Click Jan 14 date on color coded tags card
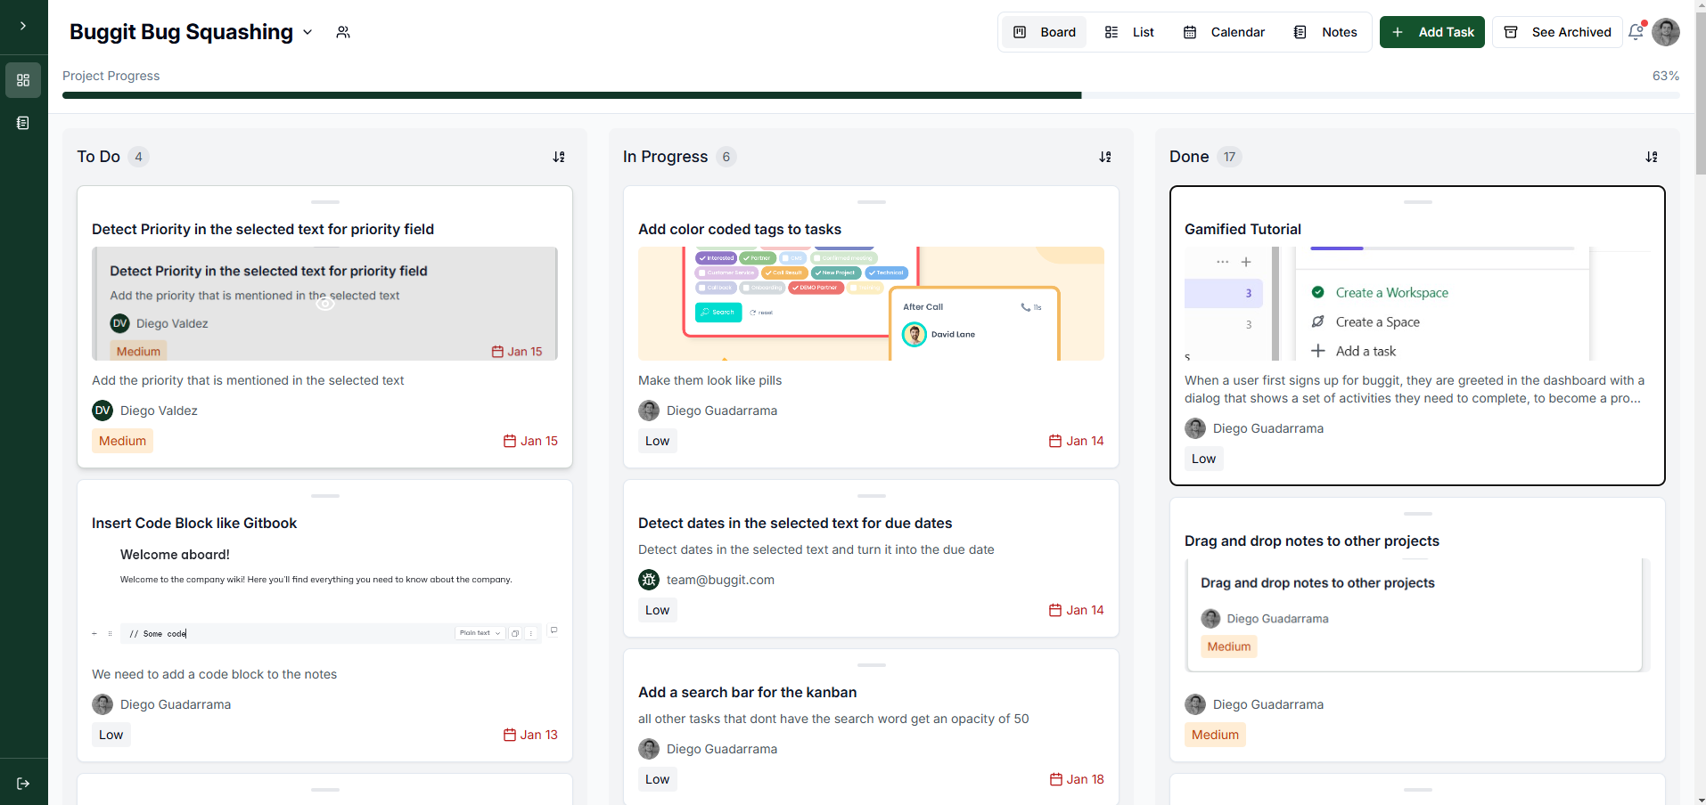The image size is (1706, 805). pyautogui.click(x=1077, y=441)
